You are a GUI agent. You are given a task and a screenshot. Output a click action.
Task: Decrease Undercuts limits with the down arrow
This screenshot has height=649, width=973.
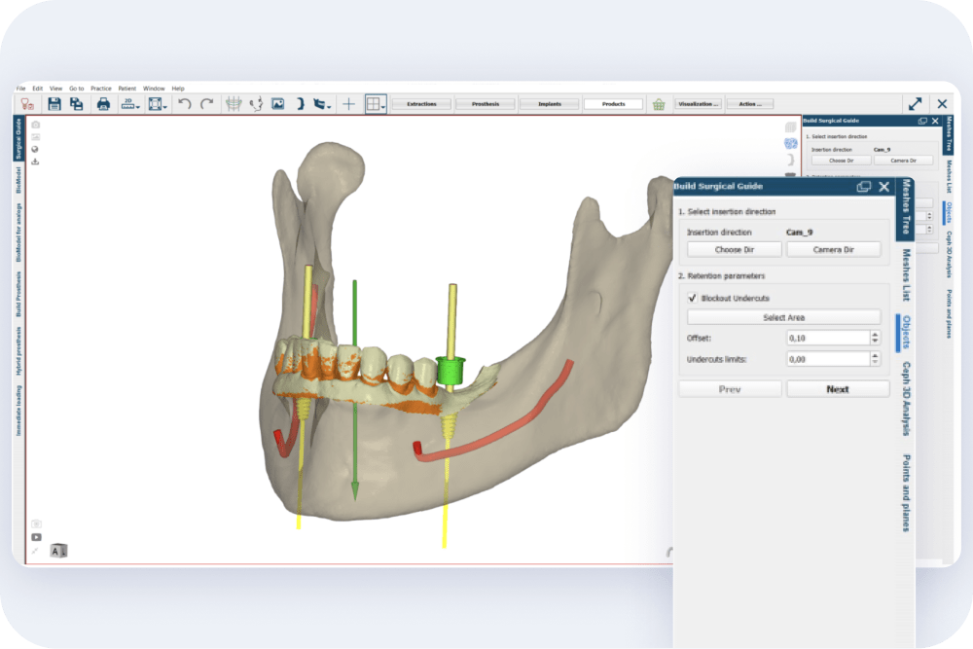875,362
